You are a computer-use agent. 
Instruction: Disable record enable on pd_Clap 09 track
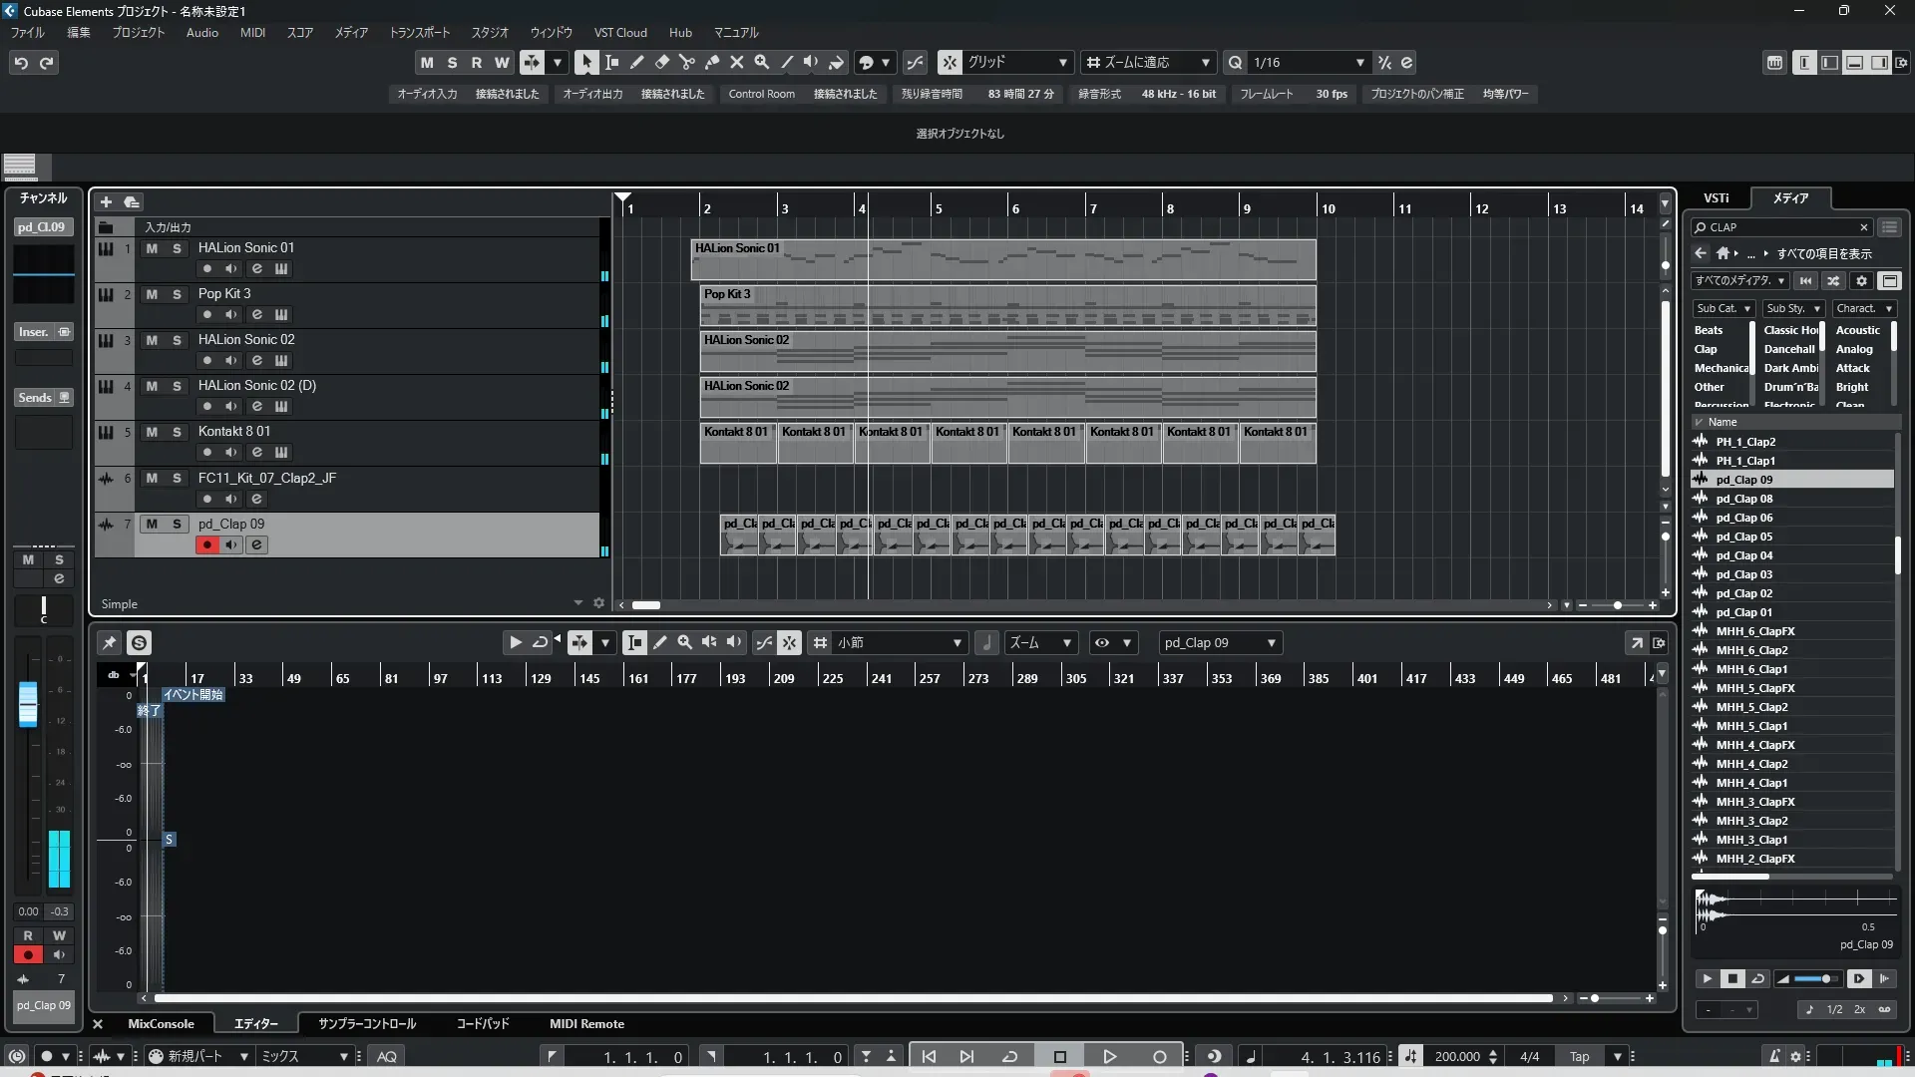point(206,544)
